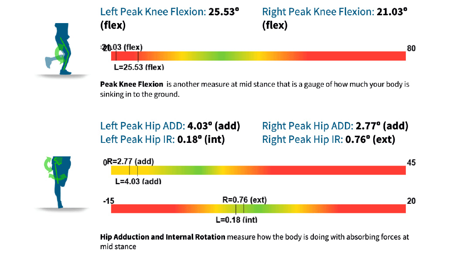This screenshot has height=257, width=449.
Task: Click the Peak Knee Flexion description text
Action: click(255, 88)
